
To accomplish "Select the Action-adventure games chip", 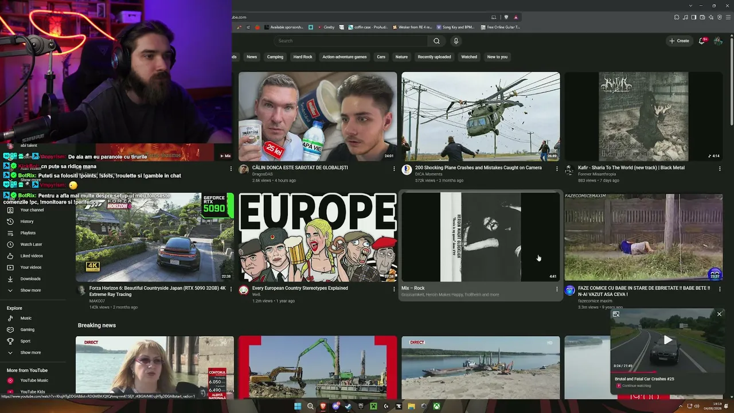I will tap(345, 57).
